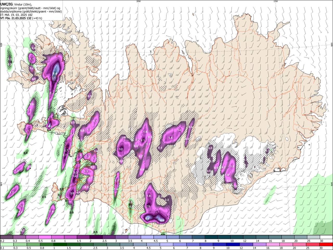Click the 'VT: Fös. 21.03.2025 13Z' valid time
Viewport: 333px width, 250px height.
[x=16, y=18]
